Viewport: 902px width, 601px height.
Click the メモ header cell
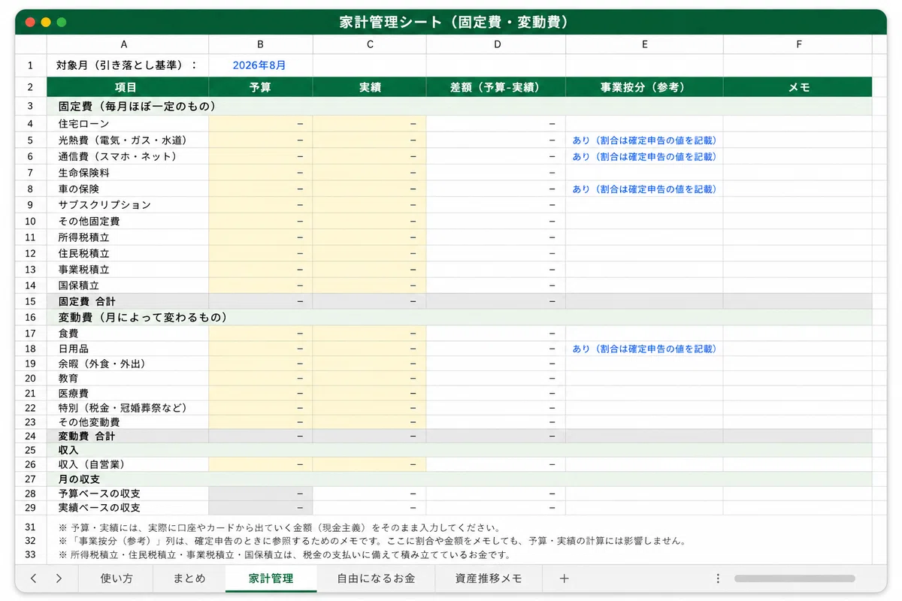coord(798,87)
